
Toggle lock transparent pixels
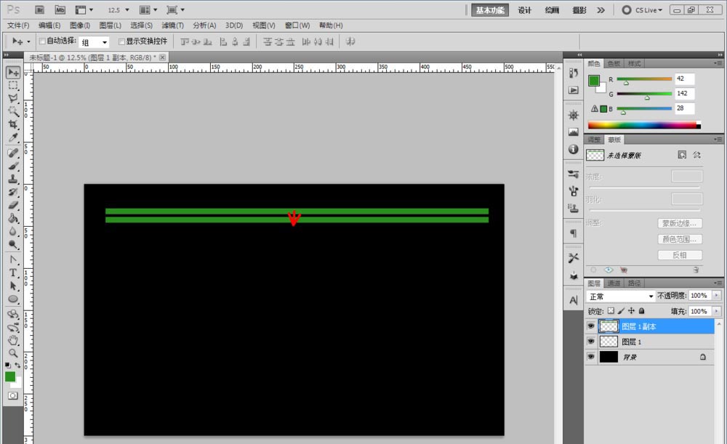tap(611, 311)
